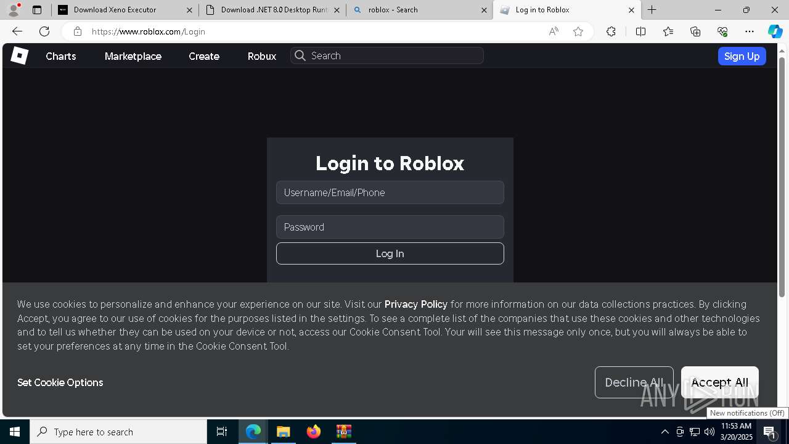
Task: Show hidden system tray icons
Action: pyautogui.click(x=664, y=432)
